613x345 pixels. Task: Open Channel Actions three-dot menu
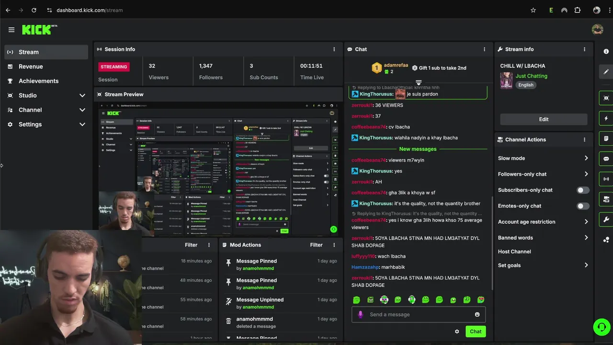click(x=584, y=139)
